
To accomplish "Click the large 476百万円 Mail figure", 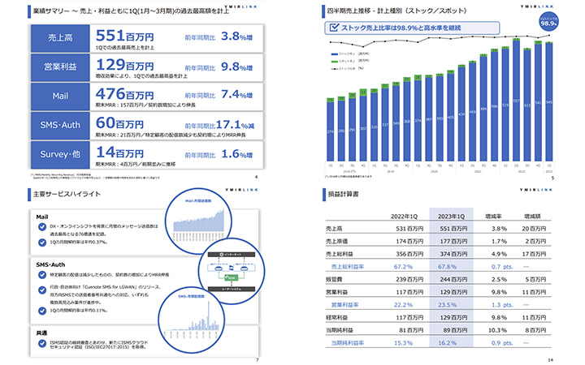I will 124,94.
